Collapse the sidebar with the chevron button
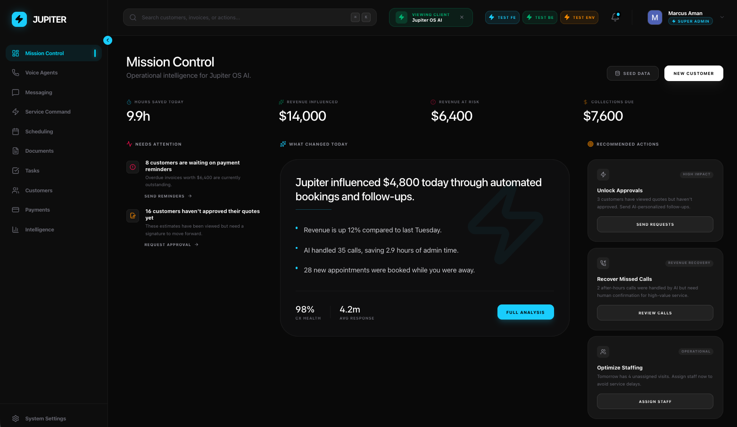 pyautogui.click(x=108, y=41)
